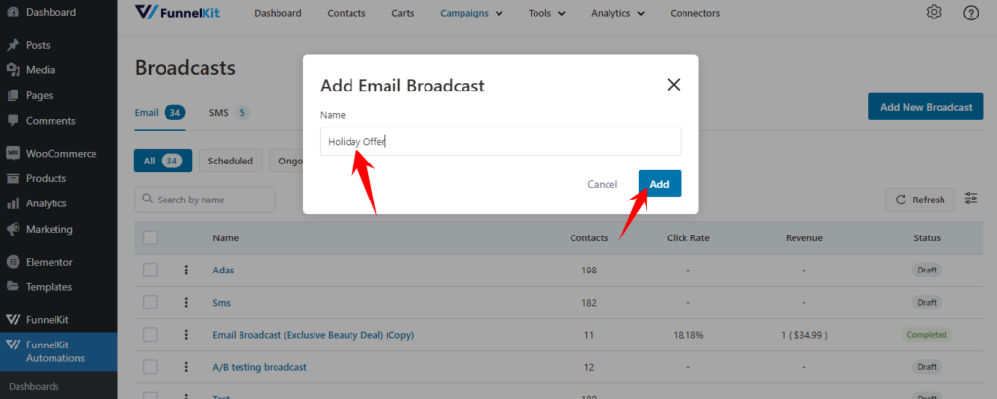This screenshot has height=399, width=997.
Task: Click the broadcast Name input field
Action: 500,141
